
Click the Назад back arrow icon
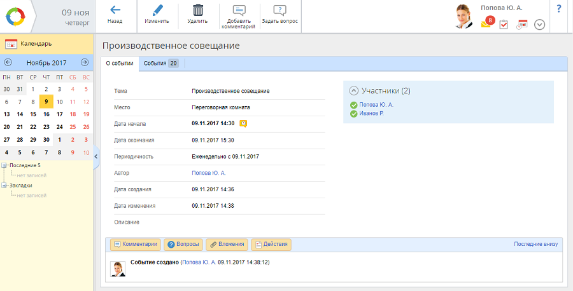[x=115, y=10]
